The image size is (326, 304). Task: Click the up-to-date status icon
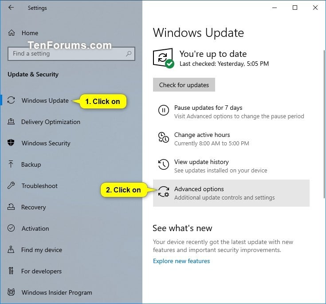click(164, 58)
